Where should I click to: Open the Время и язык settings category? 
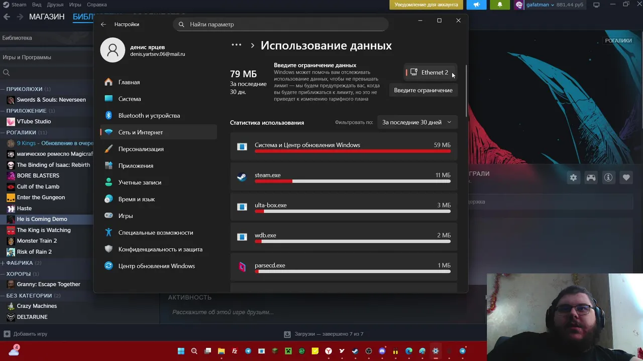coord(158,199)
